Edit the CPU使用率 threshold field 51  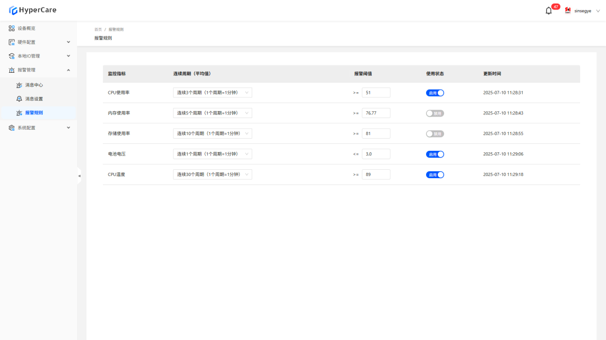click(376, 93)
